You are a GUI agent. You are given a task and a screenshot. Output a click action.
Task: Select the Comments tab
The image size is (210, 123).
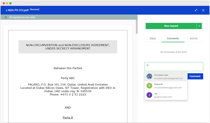point(173,38)
